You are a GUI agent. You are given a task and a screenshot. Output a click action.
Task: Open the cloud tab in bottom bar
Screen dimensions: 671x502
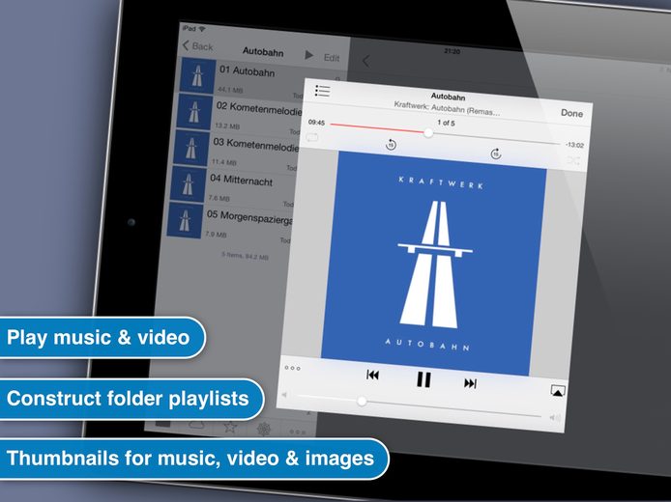196,425
